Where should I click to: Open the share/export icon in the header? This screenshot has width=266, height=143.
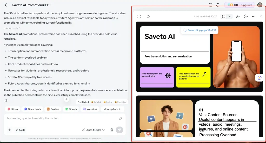tap(210, 5)
